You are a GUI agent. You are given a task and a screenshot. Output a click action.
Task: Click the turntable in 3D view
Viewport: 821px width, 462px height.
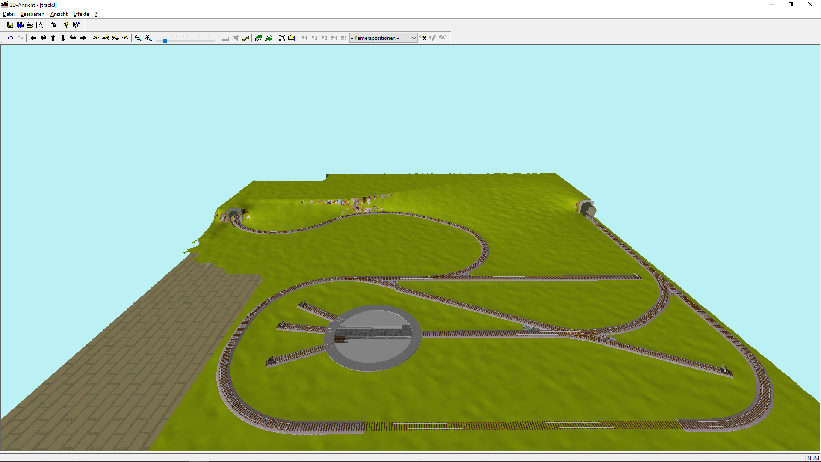coord(372,338)
